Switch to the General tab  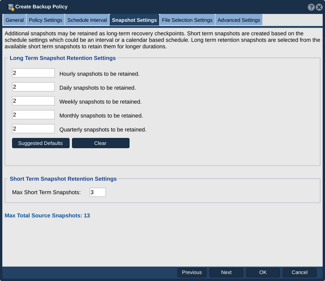coord(15,20)
